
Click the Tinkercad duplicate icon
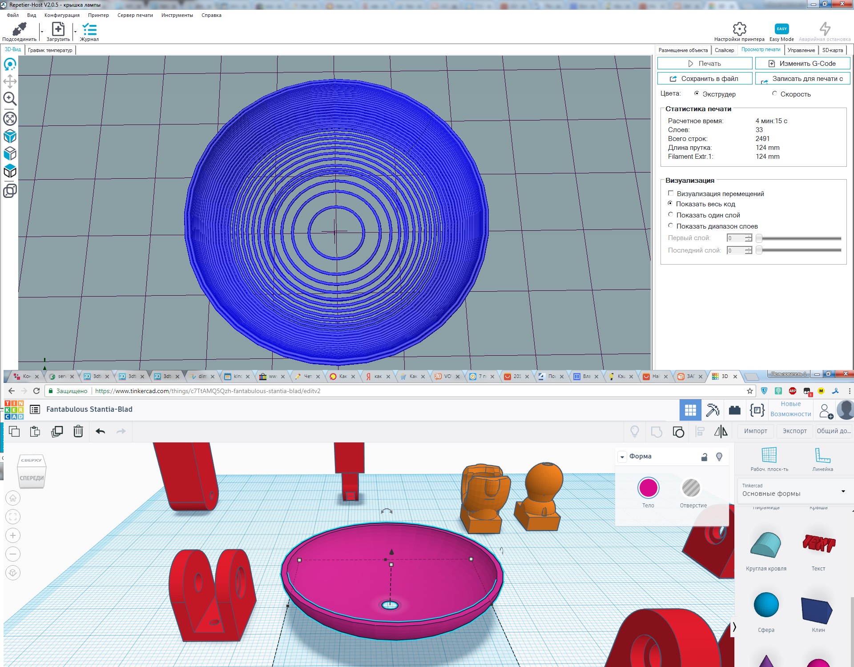point(57,431)
